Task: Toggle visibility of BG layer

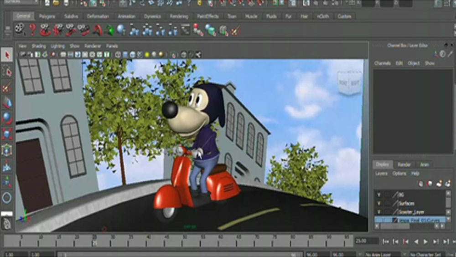Action: coord(379,194)
